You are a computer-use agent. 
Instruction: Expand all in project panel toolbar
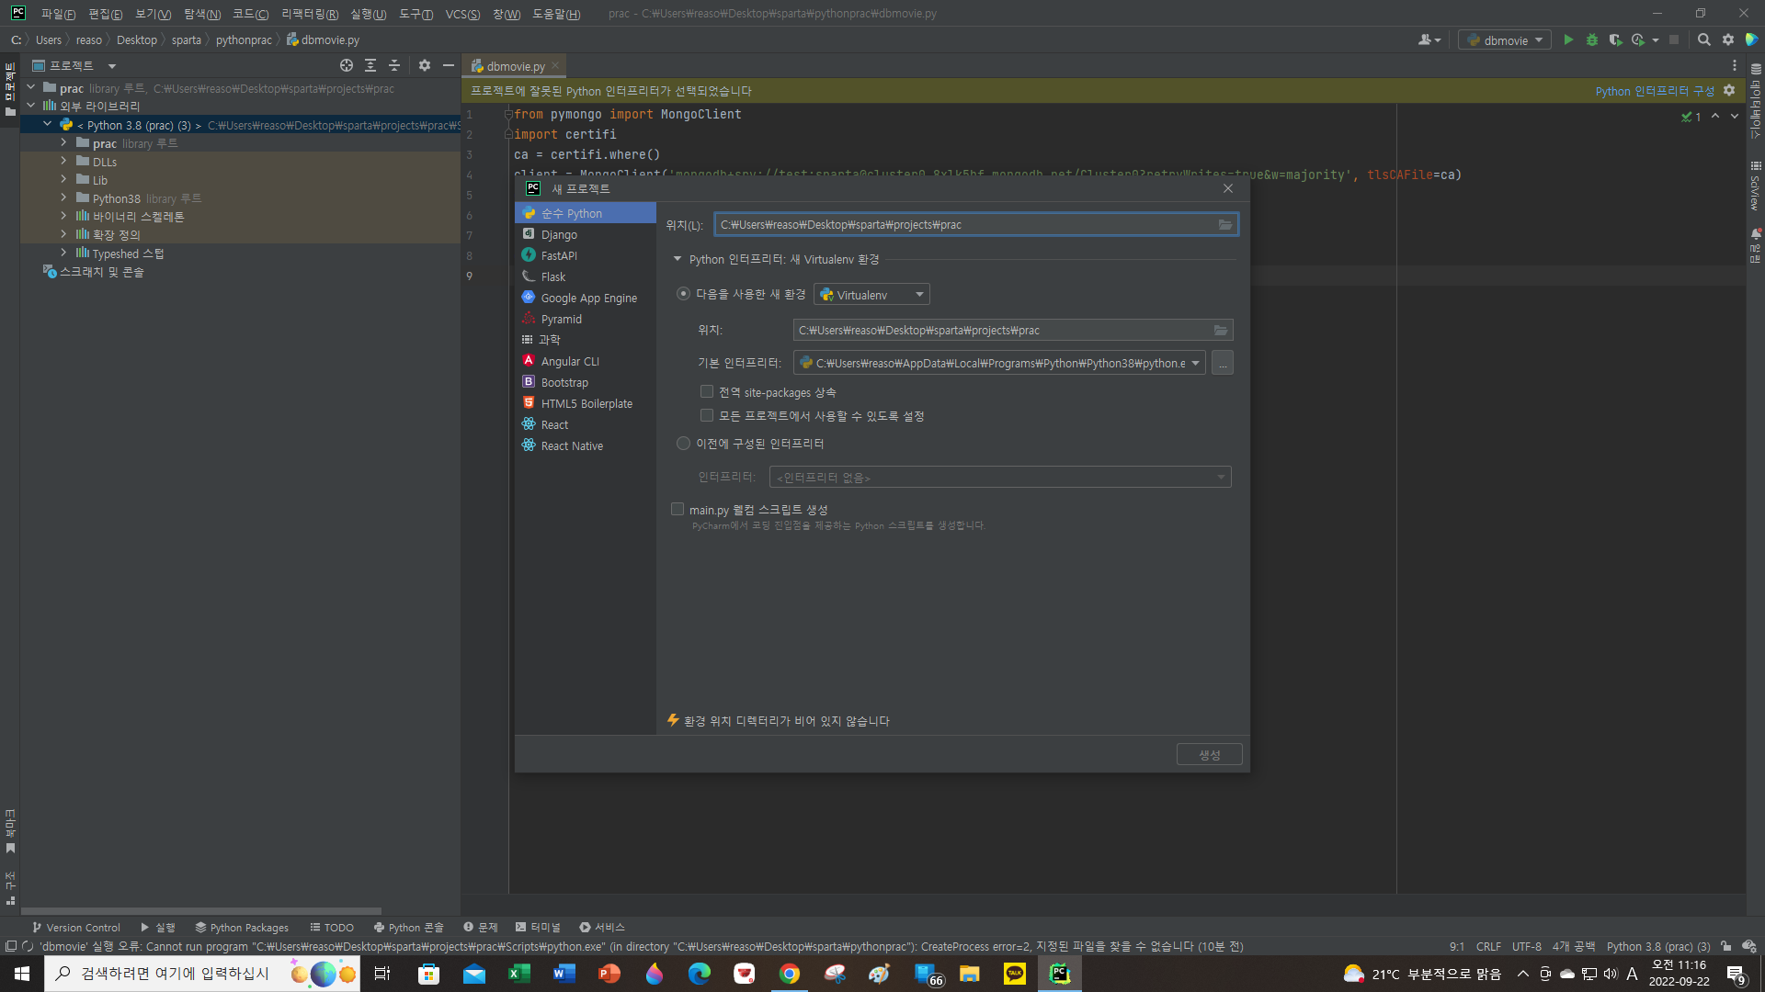tap(370, 65)
